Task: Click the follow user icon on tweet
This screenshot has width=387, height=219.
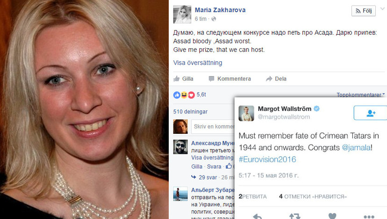Action: (x=371, y=113)
